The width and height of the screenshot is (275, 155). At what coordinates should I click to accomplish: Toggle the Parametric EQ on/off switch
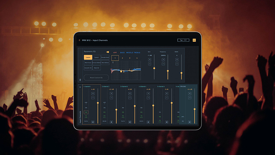pos(108,52)
